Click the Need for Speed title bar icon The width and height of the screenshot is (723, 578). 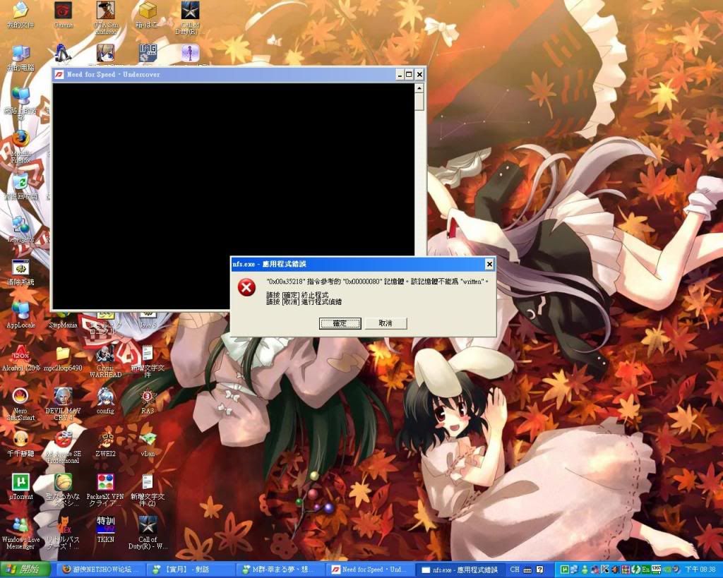[x=59, y=74]
